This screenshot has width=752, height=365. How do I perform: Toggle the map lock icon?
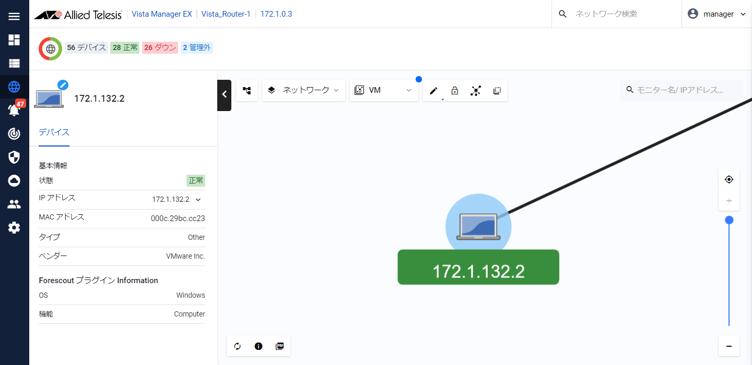coord(454,91)
